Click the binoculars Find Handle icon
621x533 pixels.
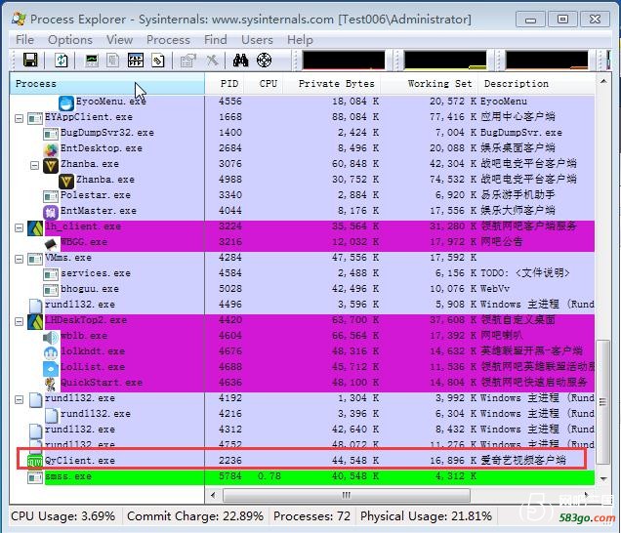click(240, 61)
